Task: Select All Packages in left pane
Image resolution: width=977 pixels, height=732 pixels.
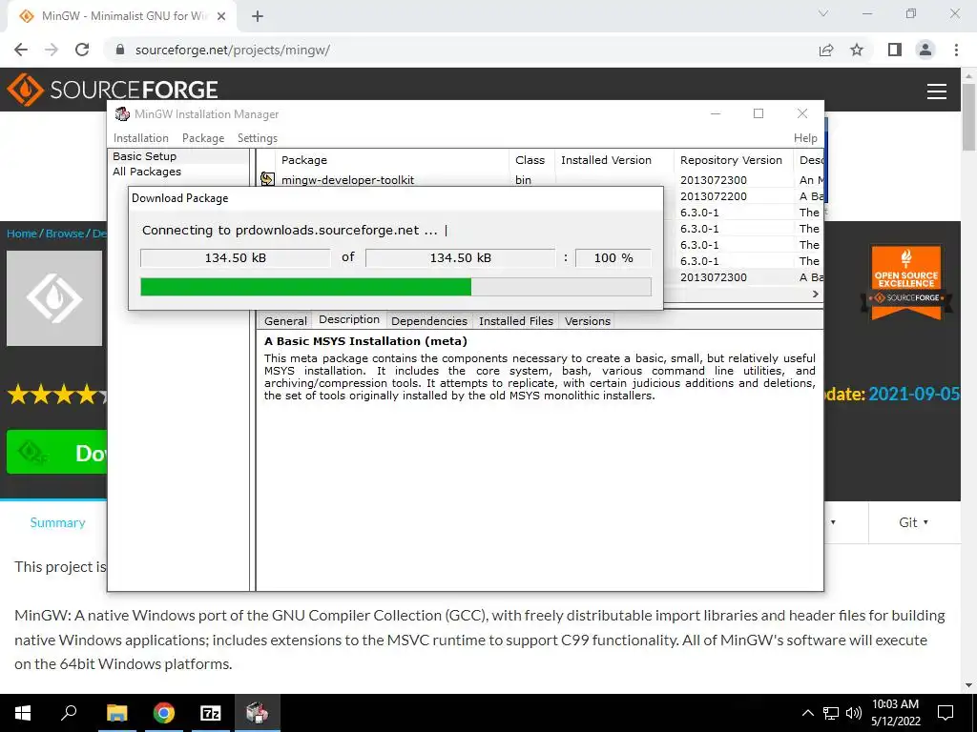Action: (x=147, y=172)
